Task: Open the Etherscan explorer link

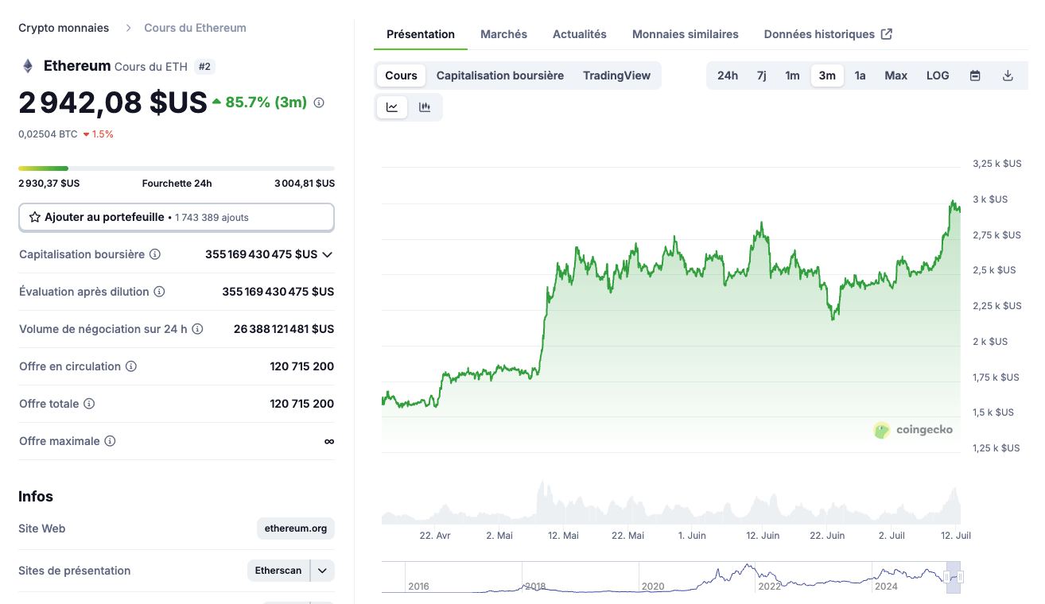Action: click(278, 571)
